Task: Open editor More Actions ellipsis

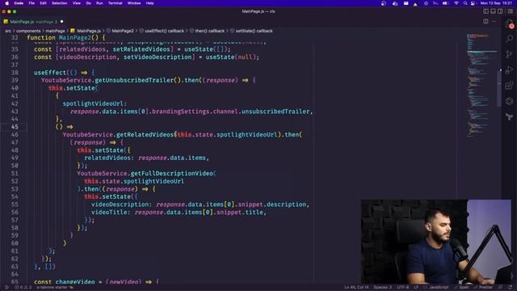Action: pos(494,22)
